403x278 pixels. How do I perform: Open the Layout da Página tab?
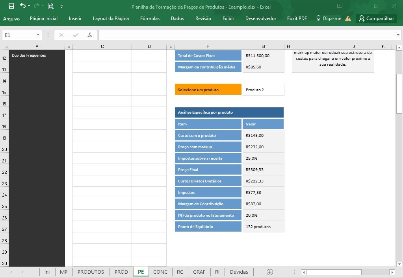pos(111,18)
